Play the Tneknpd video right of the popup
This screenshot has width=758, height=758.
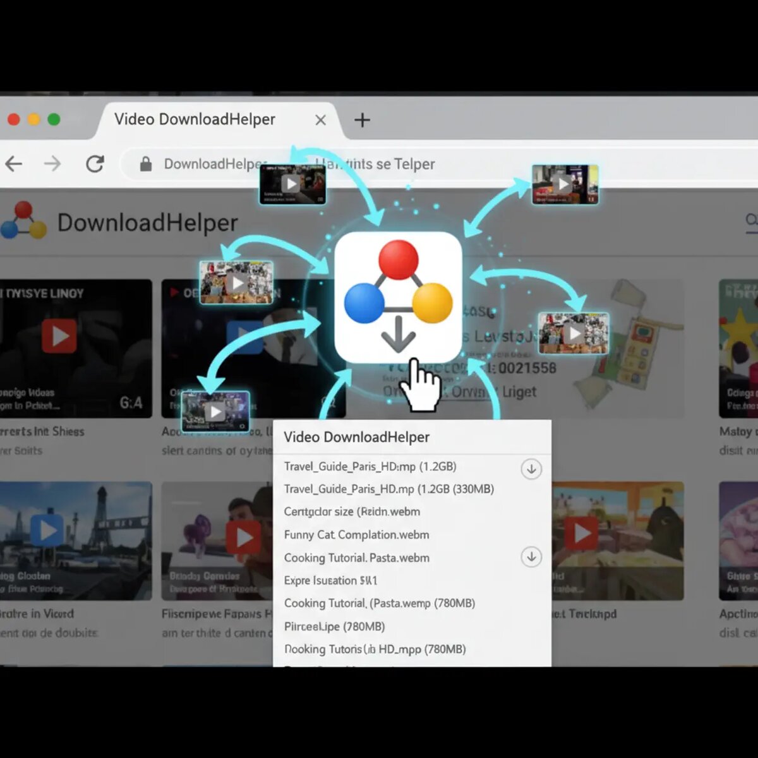582,533
